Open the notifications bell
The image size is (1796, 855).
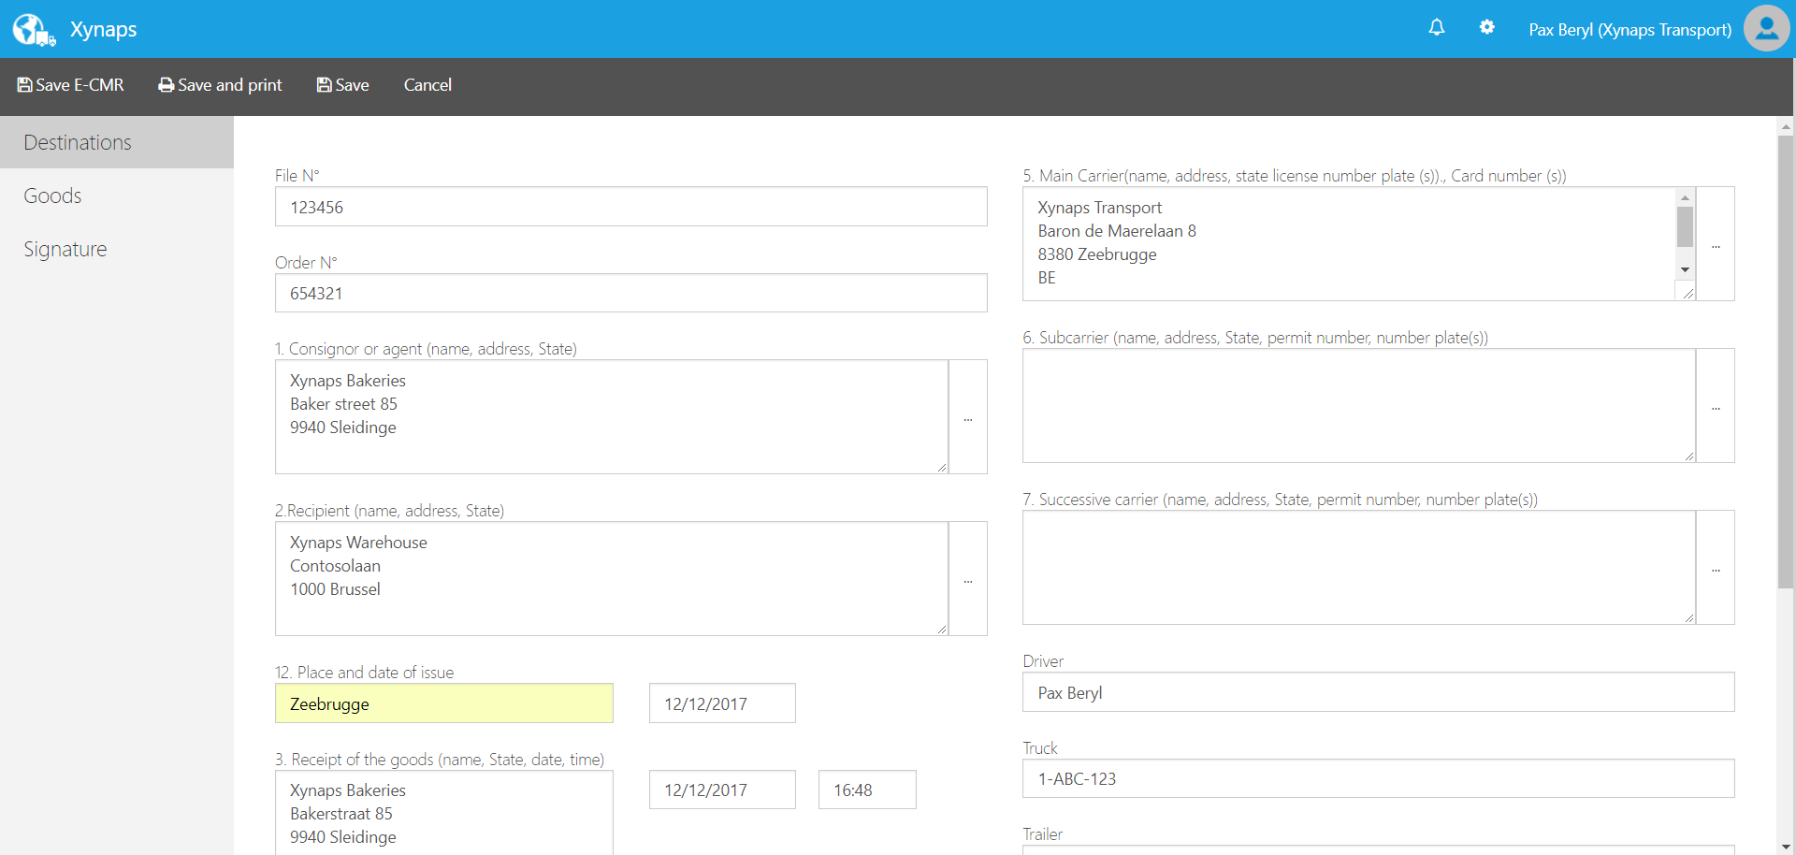pos(1437,28)
